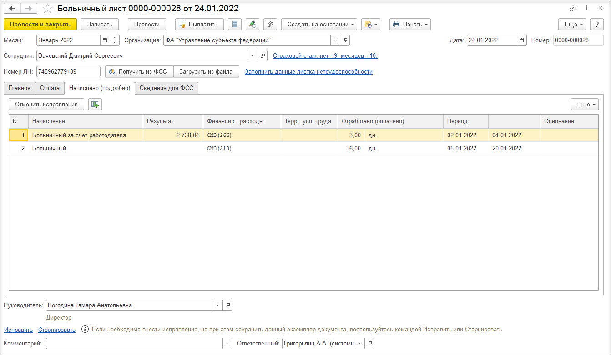Viewport: 611px width, 355px height.
Task: Open attached files paperclip icon
Action: pos(270,24)
